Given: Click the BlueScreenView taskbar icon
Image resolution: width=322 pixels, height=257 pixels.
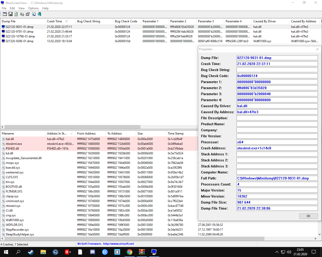Looking at the screenshot, I should coord(154,252).
